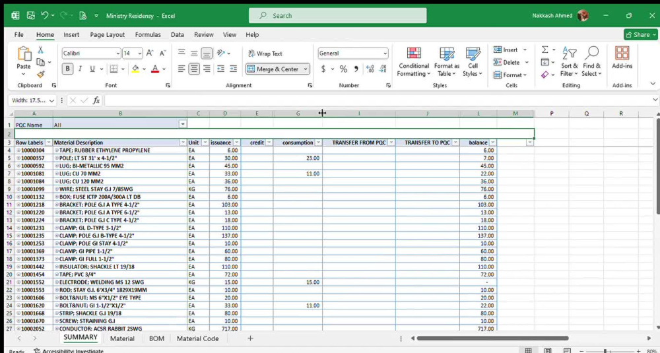Screen dimensions: 660x353
Task: Apply the red Font Color A
Action: click(x=155, y=69)
